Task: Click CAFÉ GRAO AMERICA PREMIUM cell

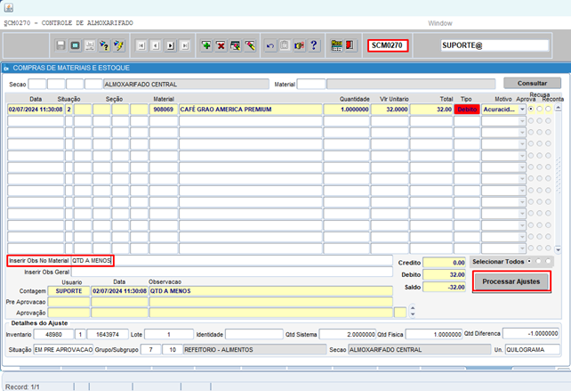Action: click(251, 110)
